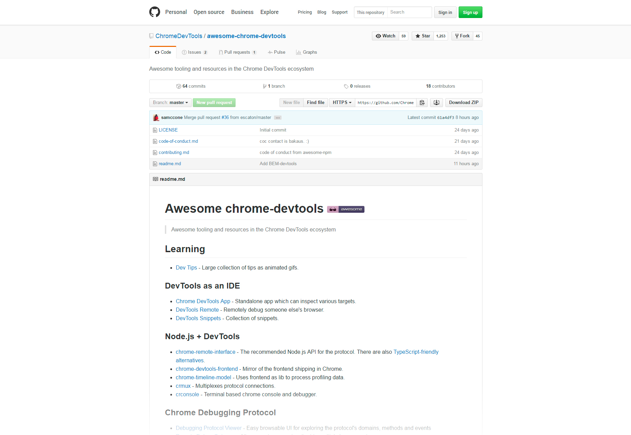Open the awesome-chrome-devtools repo link
Screen dimensions: 631x435
[246, 36]
